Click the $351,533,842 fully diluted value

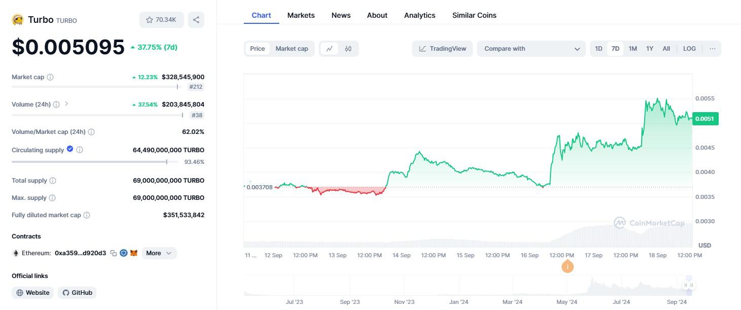pyautogui.click(x=183, y=215)
